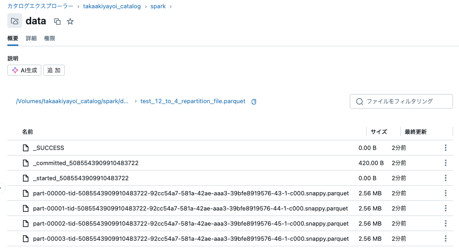Click the 2分前 timestamp of _SUCCESS
459x249 pixels.
(x=399, y=148)
